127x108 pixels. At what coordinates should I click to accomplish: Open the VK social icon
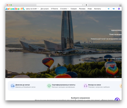click(114, 9)
